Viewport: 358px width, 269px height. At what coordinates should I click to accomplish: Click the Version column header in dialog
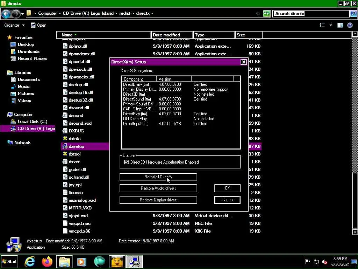[x=174, y=79]
